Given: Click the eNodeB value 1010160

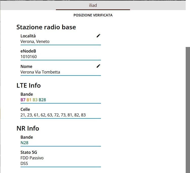Looking at the screenshot, I should [29, 57].
